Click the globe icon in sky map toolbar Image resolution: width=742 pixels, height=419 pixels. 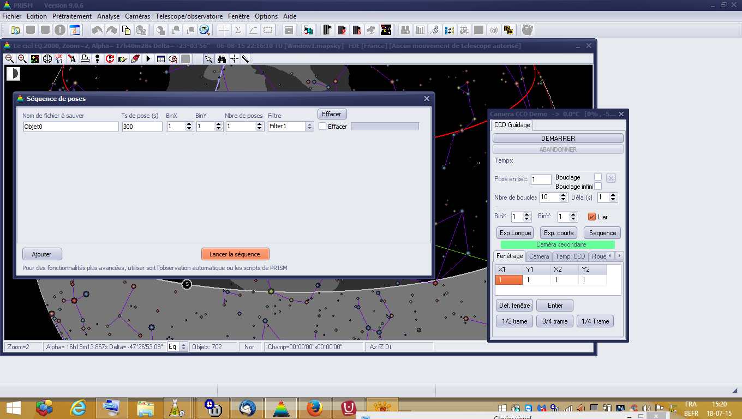point(47,59)
